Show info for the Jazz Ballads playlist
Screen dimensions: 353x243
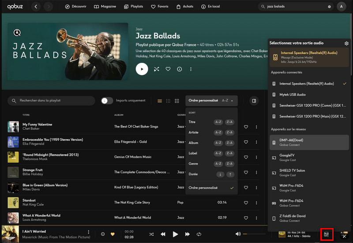click(x=180, y=69)
